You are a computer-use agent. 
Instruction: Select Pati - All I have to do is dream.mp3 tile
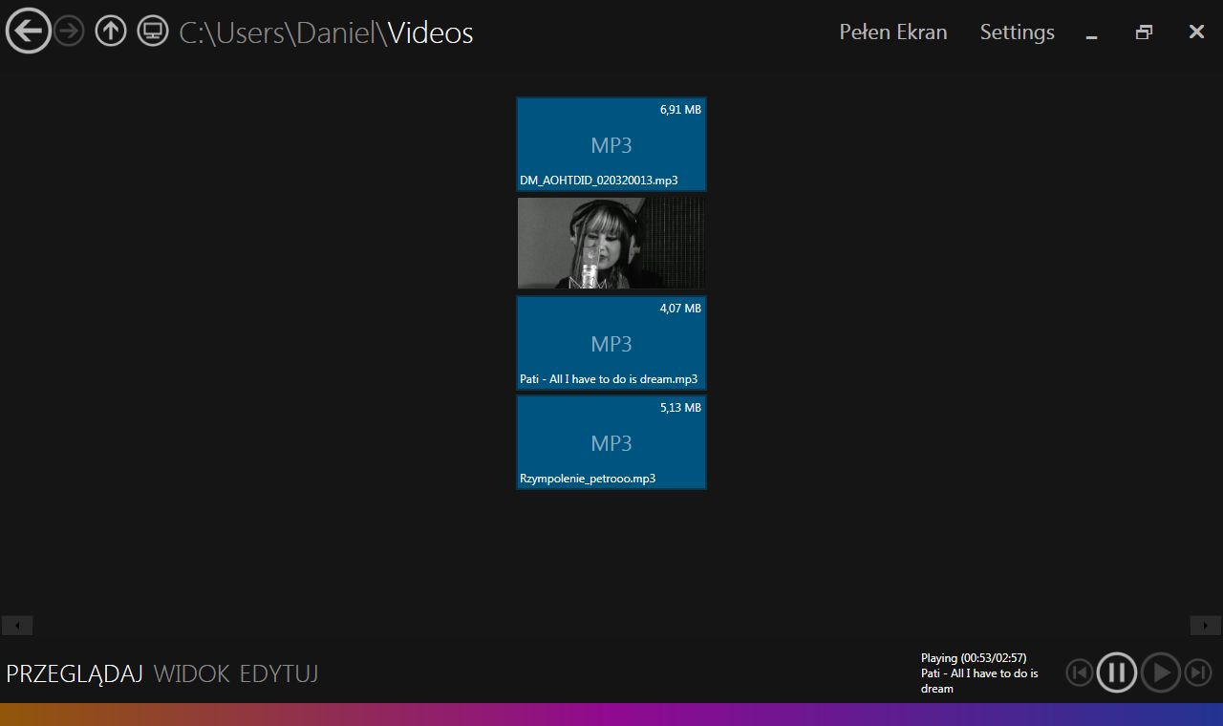611,343
